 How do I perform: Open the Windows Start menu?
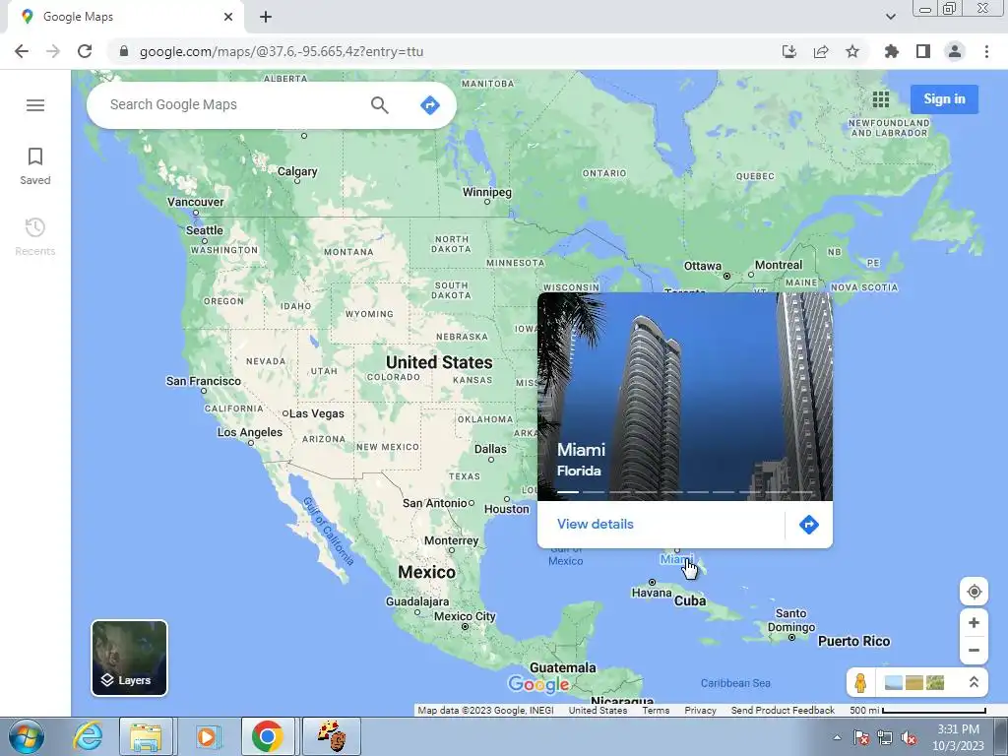[27, 736]
